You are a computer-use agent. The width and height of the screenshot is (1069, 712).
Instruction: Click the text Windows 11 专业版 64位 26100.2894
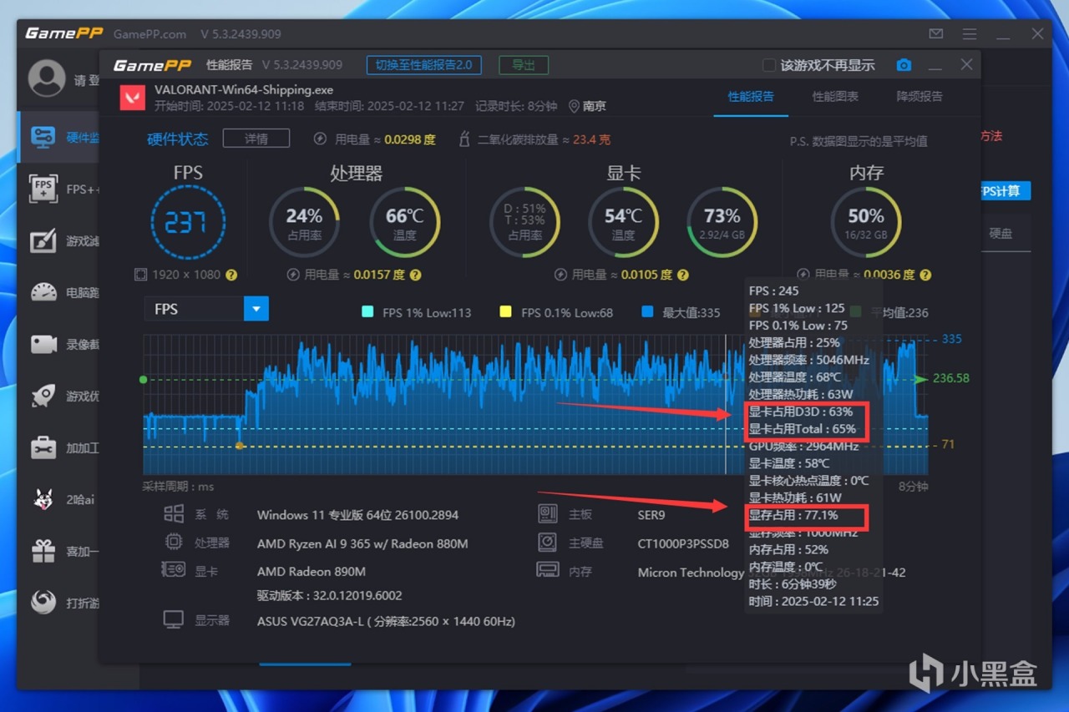pos(357,515)
